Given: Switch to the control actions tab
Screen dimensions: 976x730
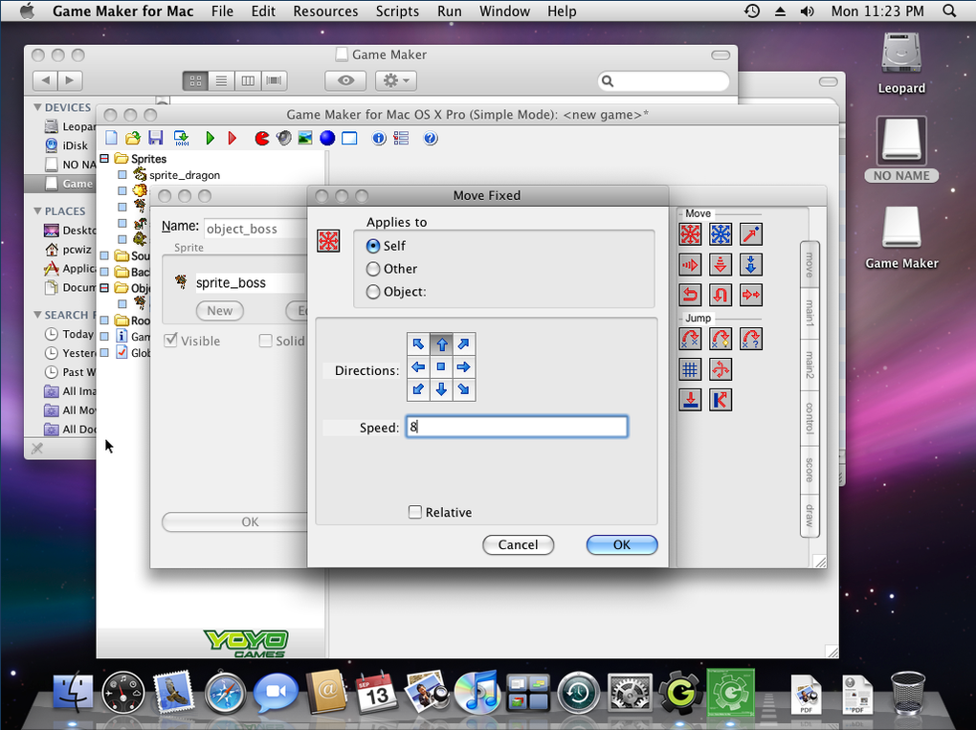Looking at the screenshot, I should pos(810,417).
